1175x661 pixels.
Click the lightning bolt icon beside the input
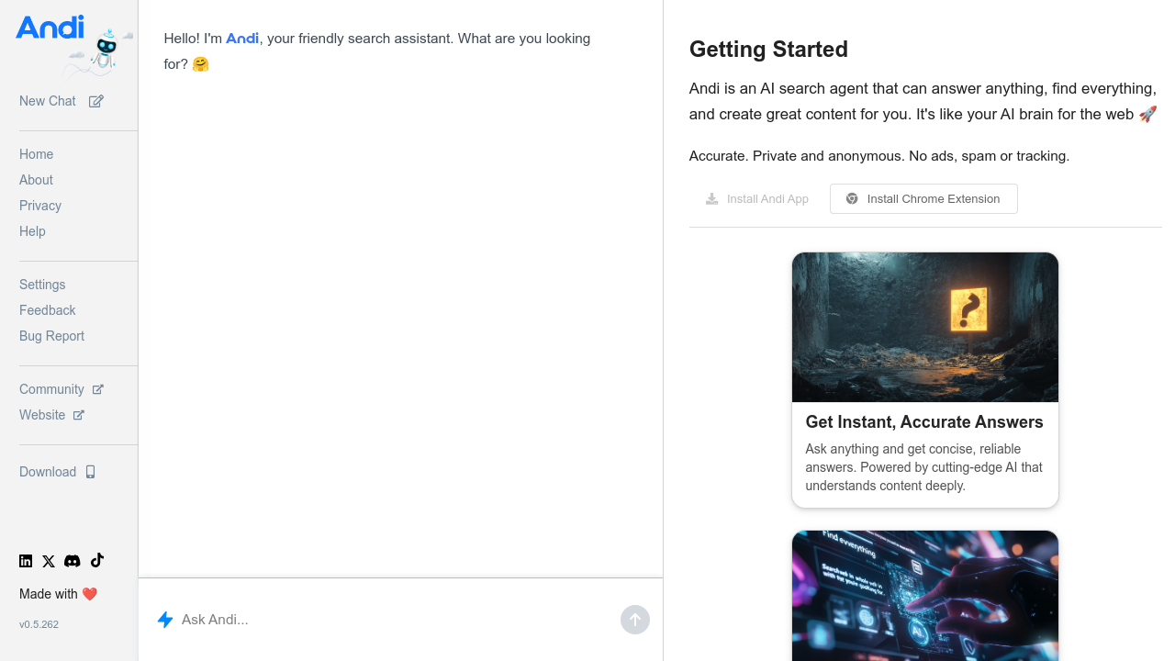click(x=165, y=620)
